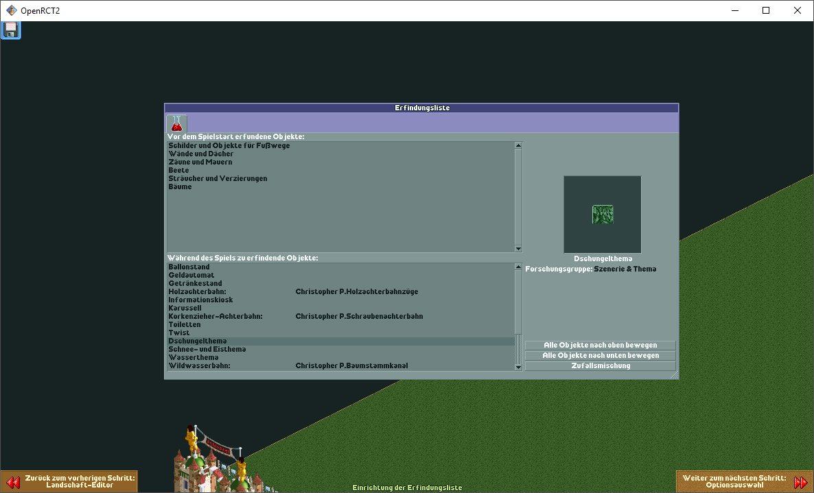Click the Zufallsmischung button

(x=600, y=366)
